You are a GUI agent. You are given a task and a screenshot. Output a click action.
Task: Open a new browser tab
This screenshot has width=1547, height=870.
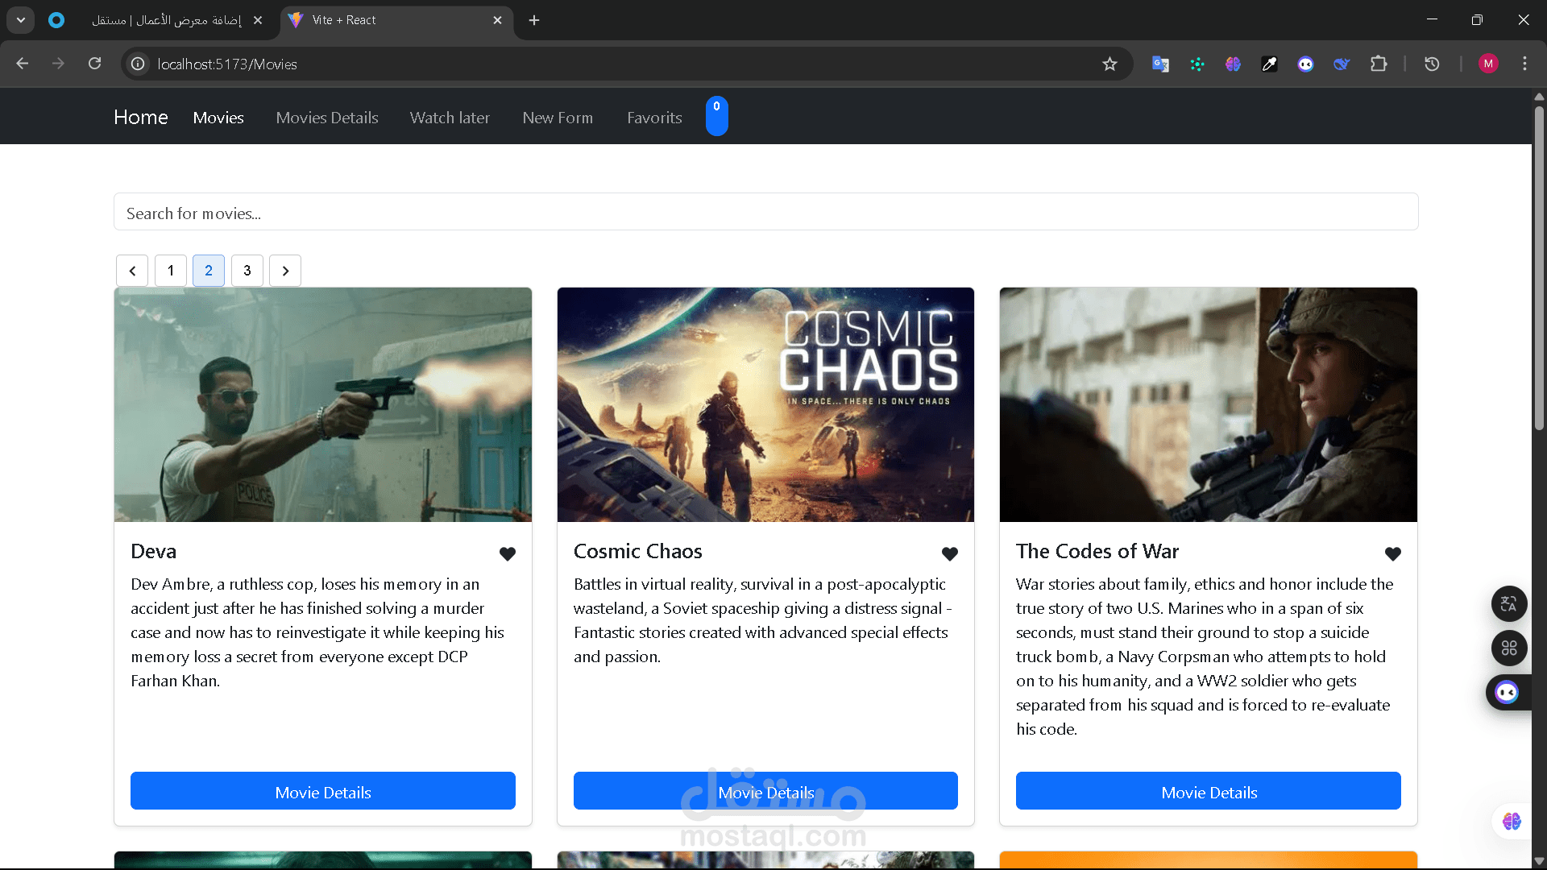[534, 20]
